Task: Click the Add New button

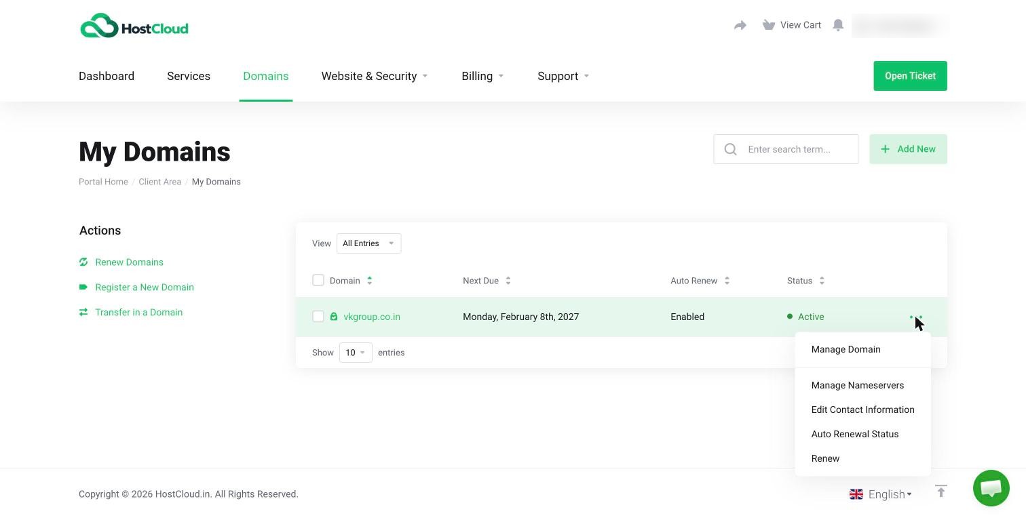Action: pos(908,149)
